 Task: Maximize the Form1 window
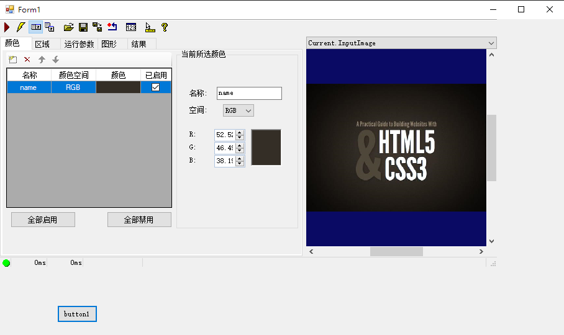[521, 9]
